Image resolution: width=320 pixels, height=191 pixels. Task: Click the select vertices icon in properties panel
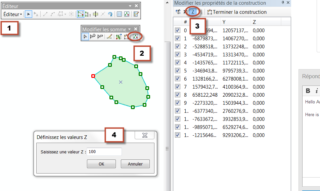coord(178,12)
